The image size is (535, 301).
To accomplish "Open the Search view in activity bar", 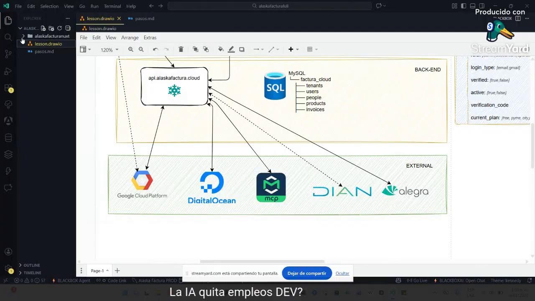I will coord(8,37).
